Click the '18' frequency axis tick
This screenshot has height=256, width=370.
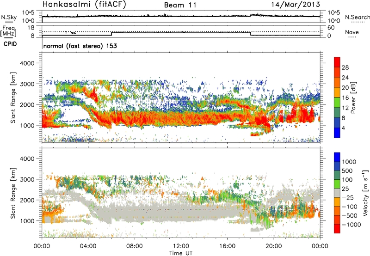click(x=31, y=28)
